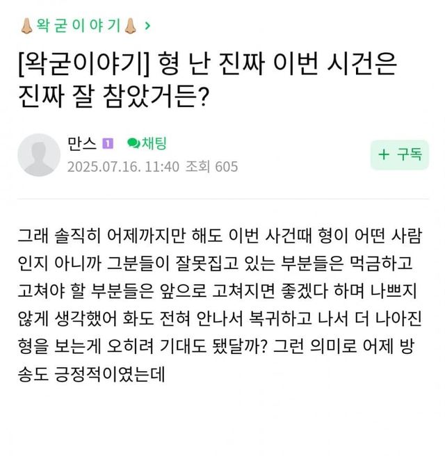Image resolution: width=445 pixels, height=463 pixels.
Task: Open the 왁굳이야기 board link
Action: coord(78,27)
